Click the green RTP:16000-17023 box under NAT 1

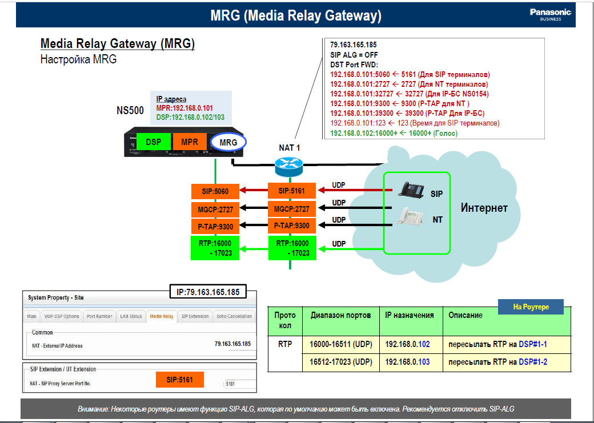point(292,248)
